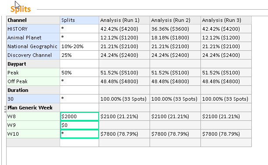268x165 pixels.
Task: Click the HISTORY Run 2 cell 36.36% ($3600)
Action: point(175,29)
